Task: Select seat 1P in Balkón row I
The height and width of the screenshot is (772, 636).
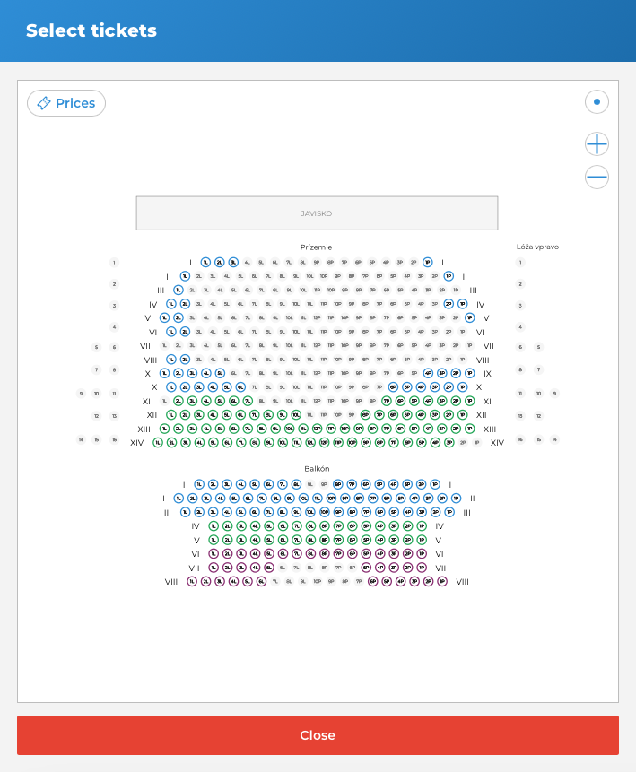Action: (x=435, y=484)
